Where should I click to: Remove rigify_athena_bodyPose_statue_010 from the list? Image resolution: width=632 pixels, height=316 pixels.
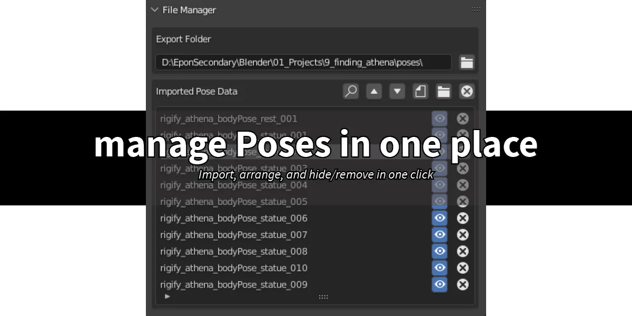(x=462, y=268)
